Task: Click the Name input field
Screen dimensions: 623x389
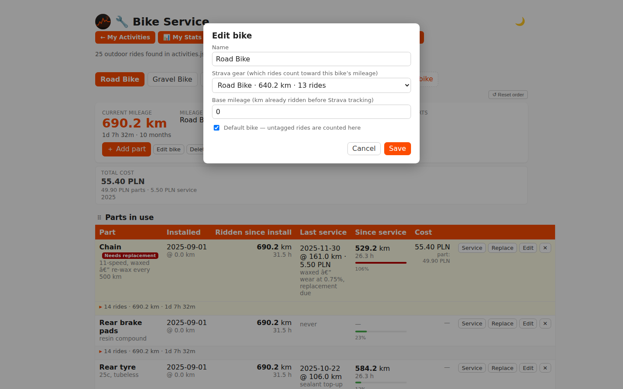Action: click(x=311, y=59)
